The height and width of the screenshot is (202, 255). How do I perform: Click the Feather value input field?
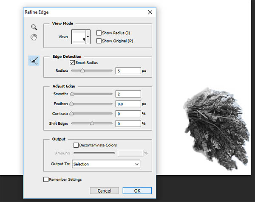click(x=128, y=104)
